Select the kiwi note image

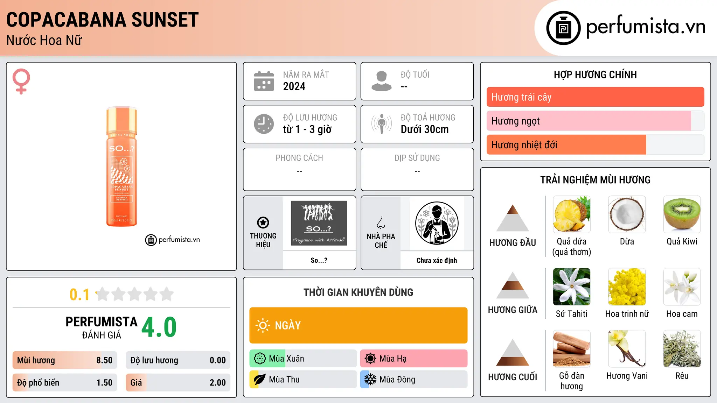pos(682,214)
